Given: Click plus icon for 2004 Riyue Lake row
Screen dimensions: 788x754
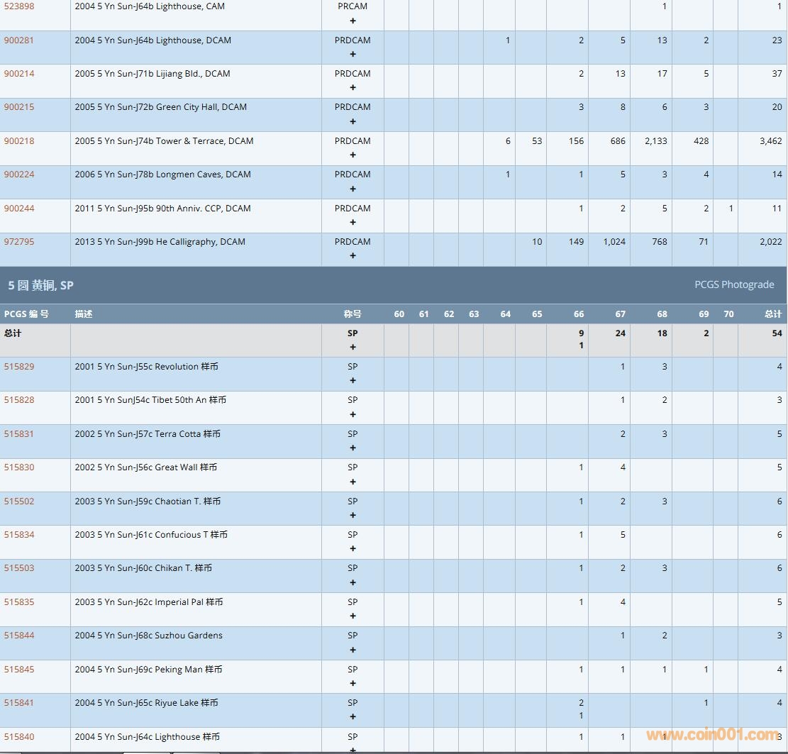Looking at the screenshot, I should [x=353, y=717].
